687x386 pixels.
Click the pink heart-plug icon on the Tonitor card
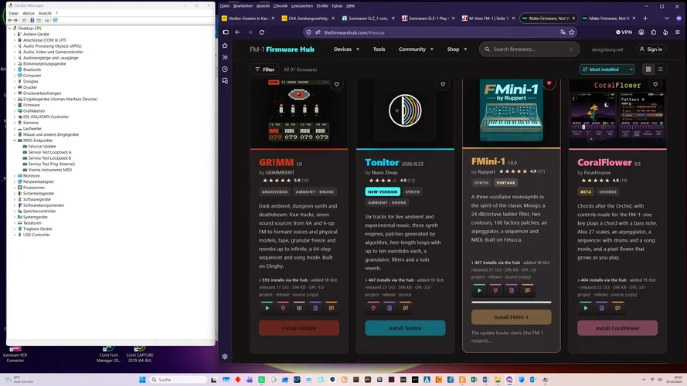373,308
